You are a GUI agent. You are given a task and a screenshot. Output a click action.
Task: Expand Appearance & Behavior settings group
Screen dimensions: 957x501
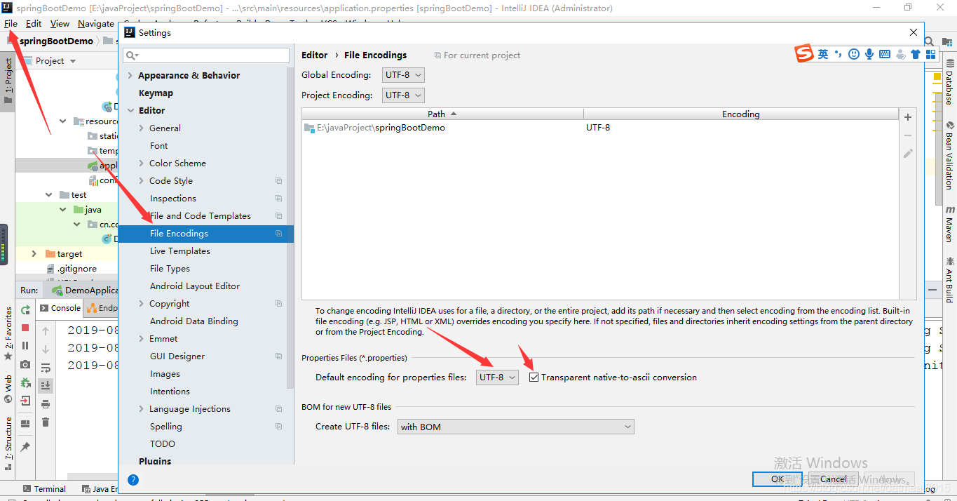(130, 76)
